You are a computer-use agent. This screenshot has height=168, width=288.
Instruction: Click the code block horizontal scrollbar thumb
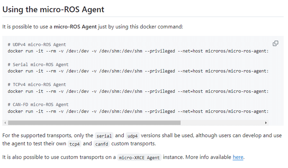pos(94,123)
